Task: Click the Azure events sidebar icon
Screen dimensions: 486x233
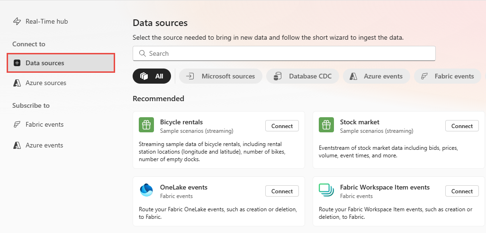Action: 17,145
